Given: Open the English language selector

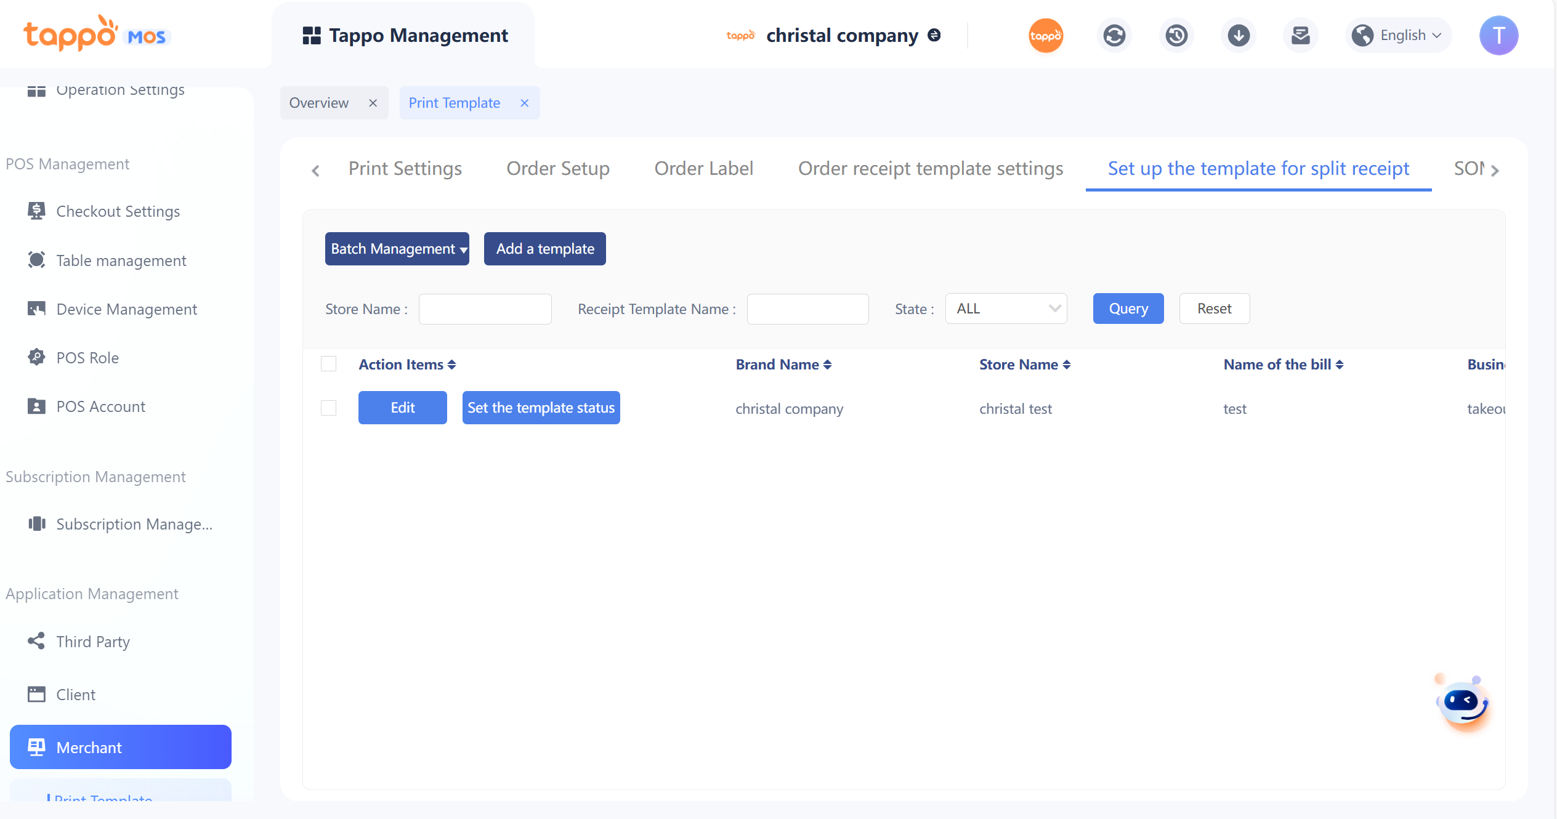Looking at the screenshot, I should coord(1398,36).
